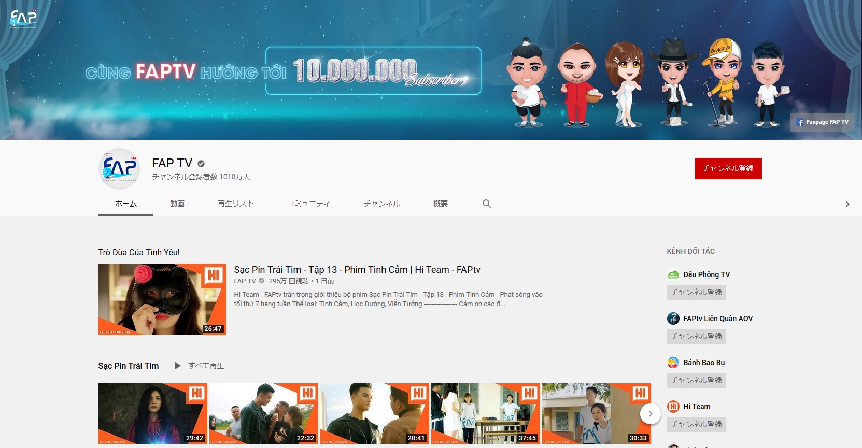This screenshot has width=862, height=448.
Task: Click the KÊNH ĐỐI TÁC heading
Action: (x=691, y=251)
